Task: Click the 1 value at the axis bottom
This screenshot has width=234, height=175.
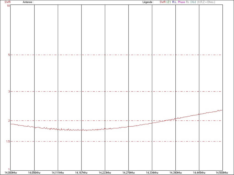Action: [x=9, y=169]
